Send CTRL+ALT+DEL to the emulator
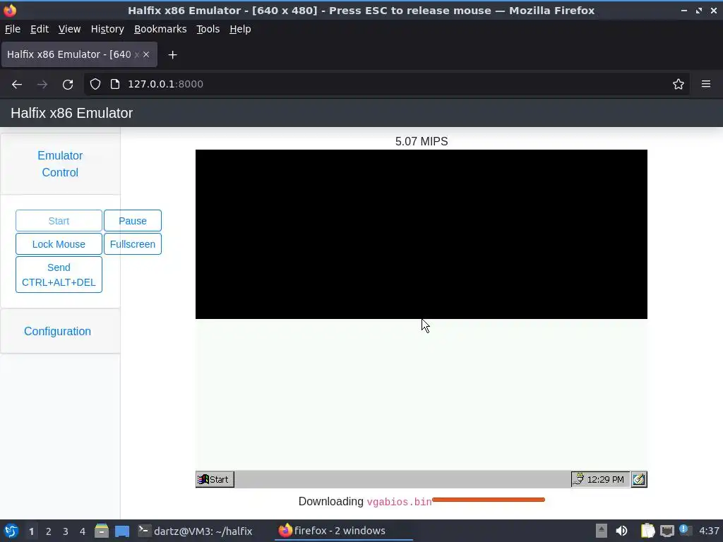This screenshot has width=723, height=542. (59, 275)
